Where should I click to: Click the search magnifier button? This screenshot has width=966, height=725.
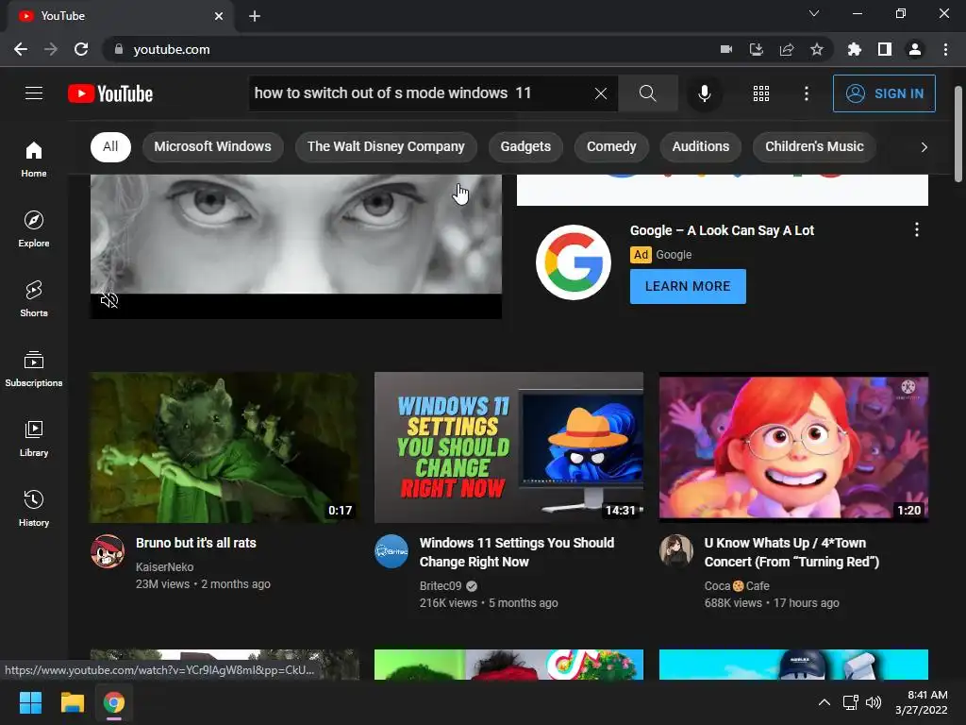[x=647, y=93]
